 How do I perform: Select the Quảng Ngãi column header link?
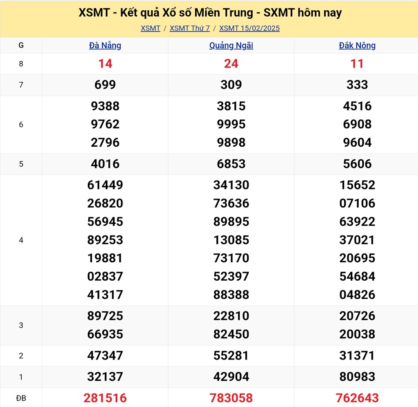point(231,45)
